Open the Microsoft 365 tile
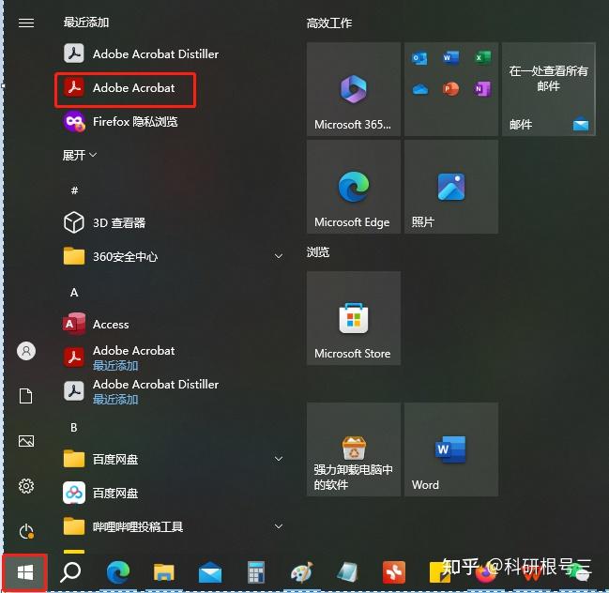This screenshot has height=593, width=609. point(354,89)
